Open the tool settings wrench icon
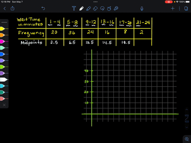The height and width of the screenshot is (143, 191). point(116,8)
